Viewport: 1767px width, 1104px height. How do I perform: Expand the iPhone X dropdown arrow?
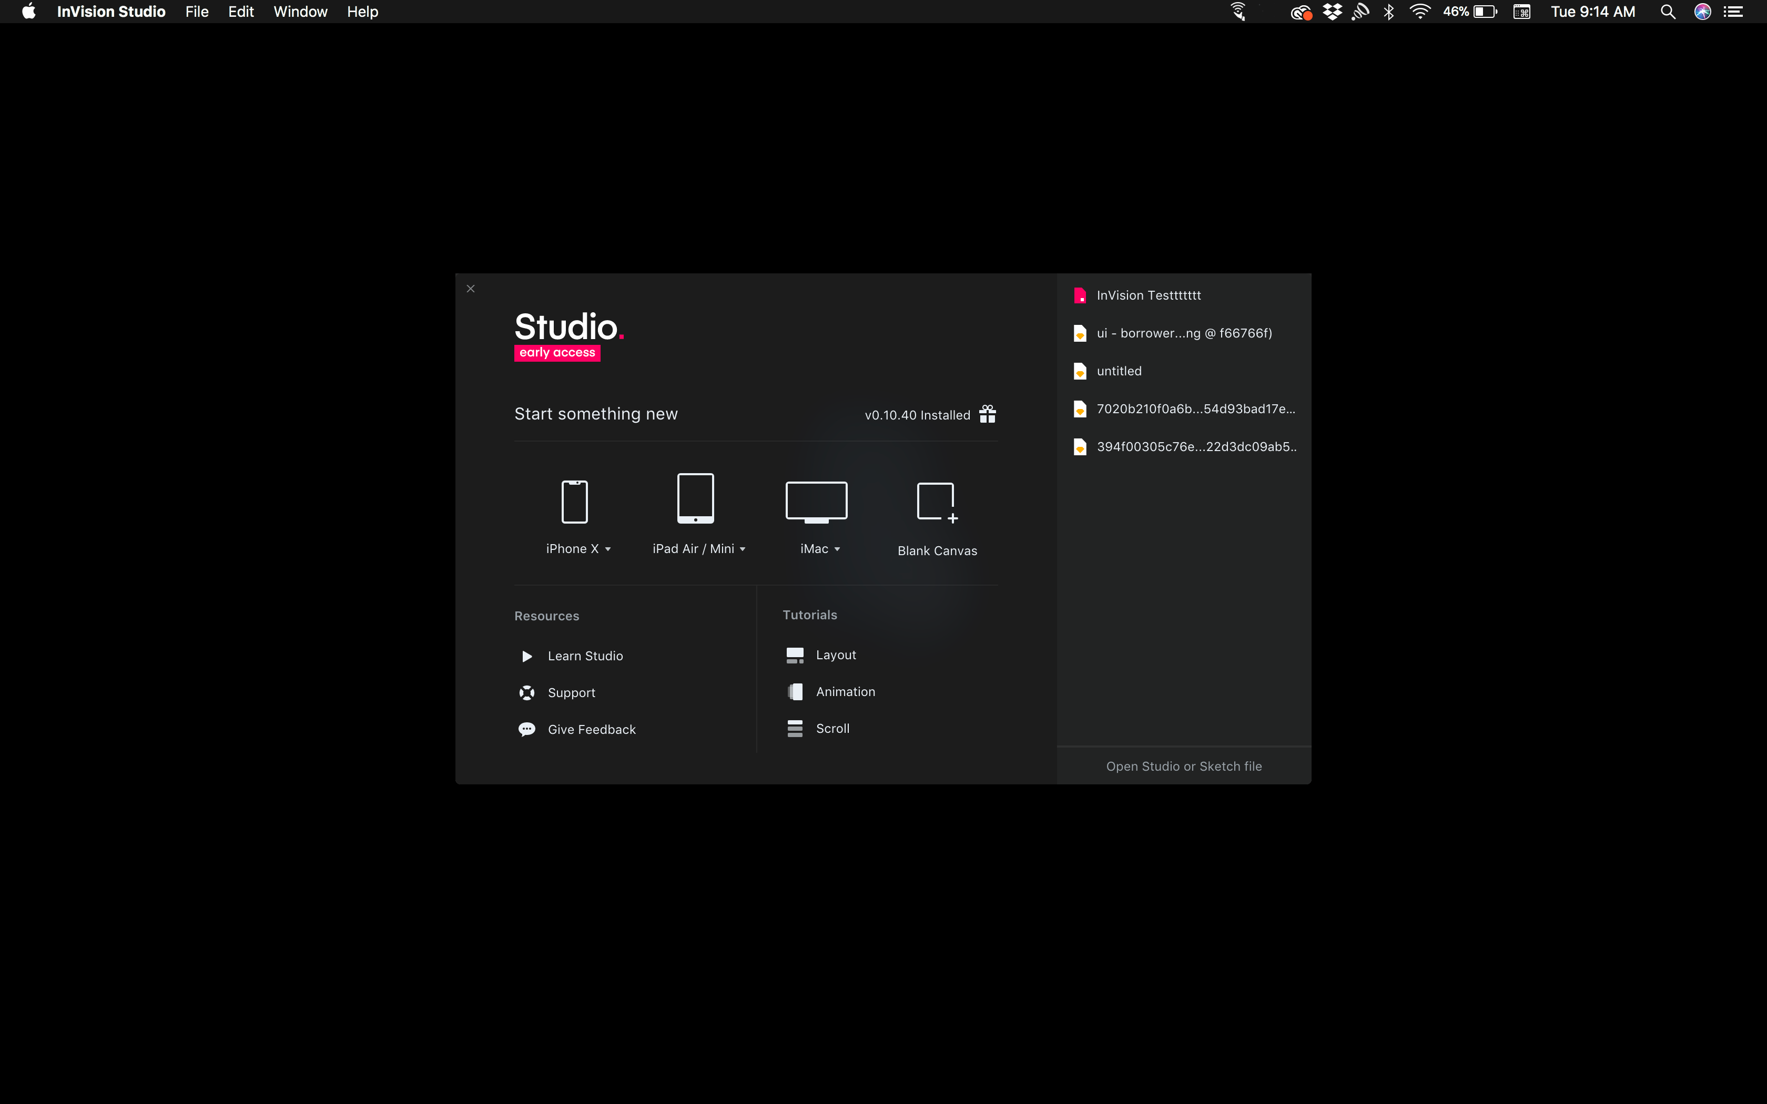click(607, 549)
